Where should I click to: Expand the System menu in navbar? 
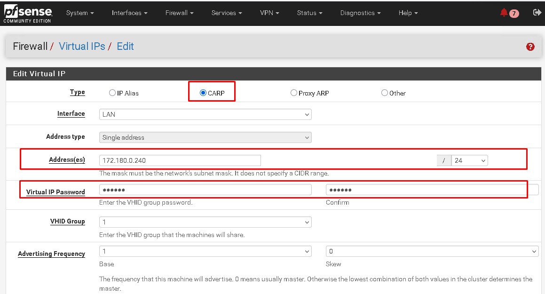(79, 13)
